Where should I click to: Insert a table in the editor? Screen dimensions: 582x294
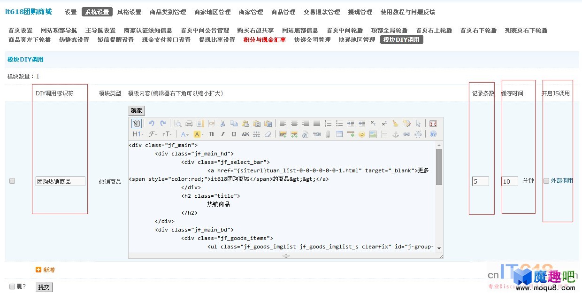tap(339, 134)
